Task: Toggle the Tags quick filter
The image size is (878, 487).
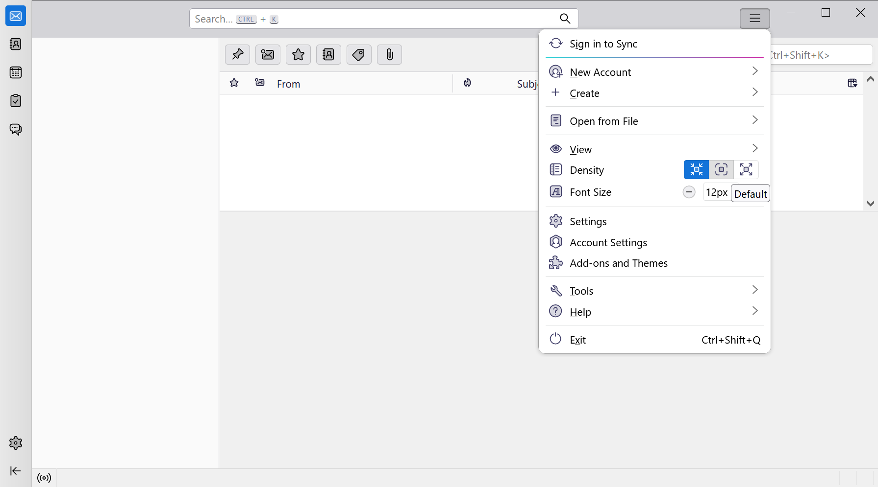Action: [x=359, y=54]
